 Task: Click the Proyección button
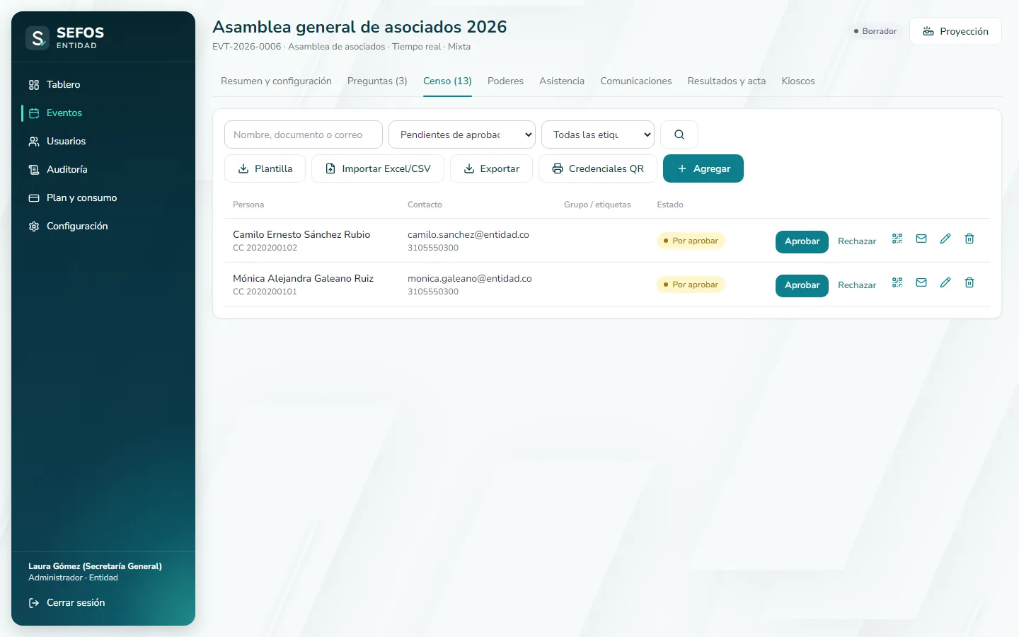pyautogui.click(x=955, y=31)
